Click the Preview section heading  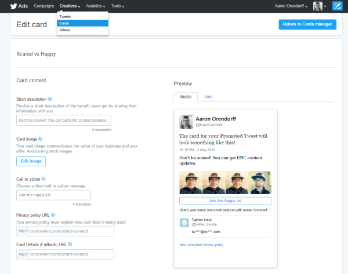click(183, 83)
